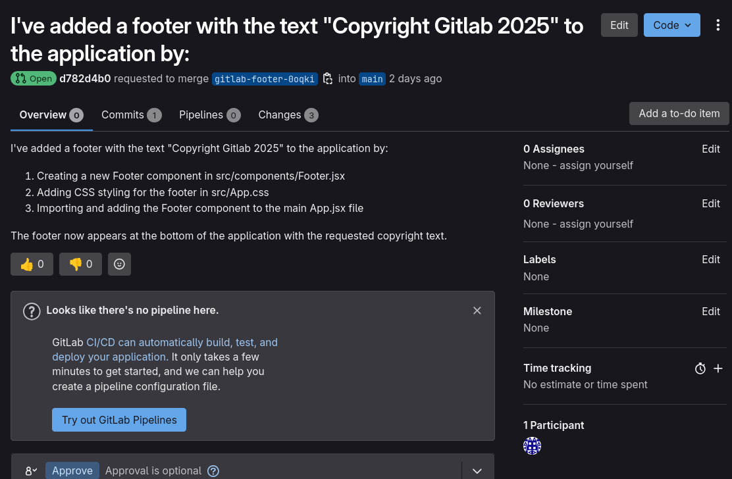This screenshot has width=732, height=479.
Task: Edit Milestone
Action: [710, 311]
